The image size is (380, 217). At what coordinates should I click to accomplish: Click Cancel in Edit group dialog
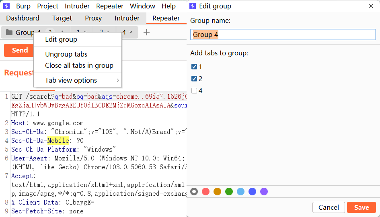click(329, 207)
